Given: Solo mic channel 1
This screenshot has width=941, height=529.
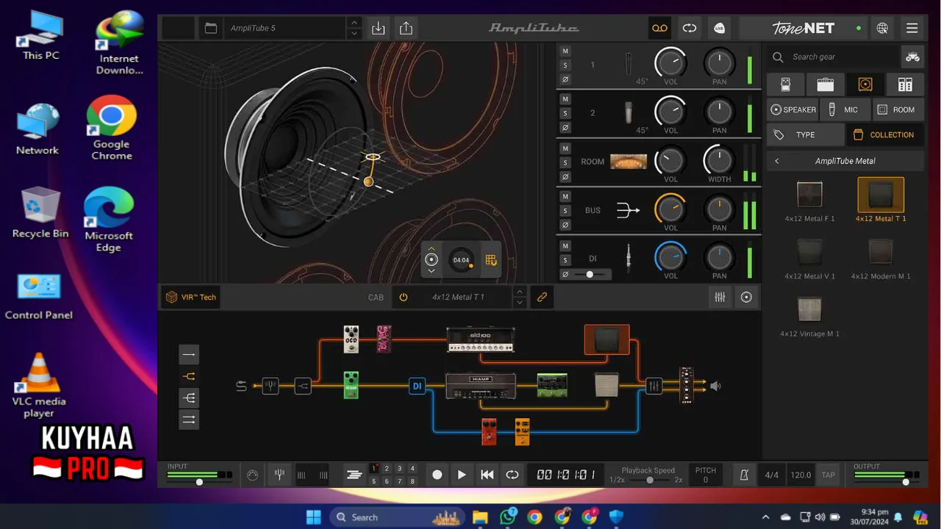Looking at the screenshot, I should (565, 65).
